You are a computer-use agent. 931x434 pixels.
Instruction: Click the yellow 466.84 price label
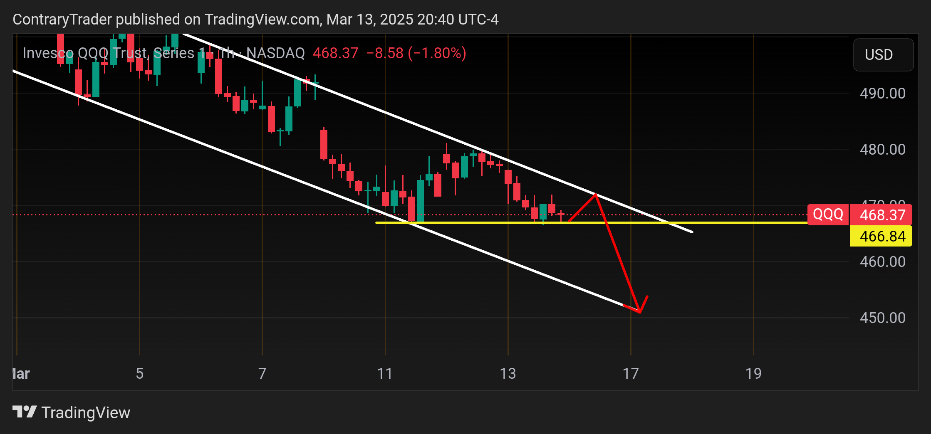[881, 236]
